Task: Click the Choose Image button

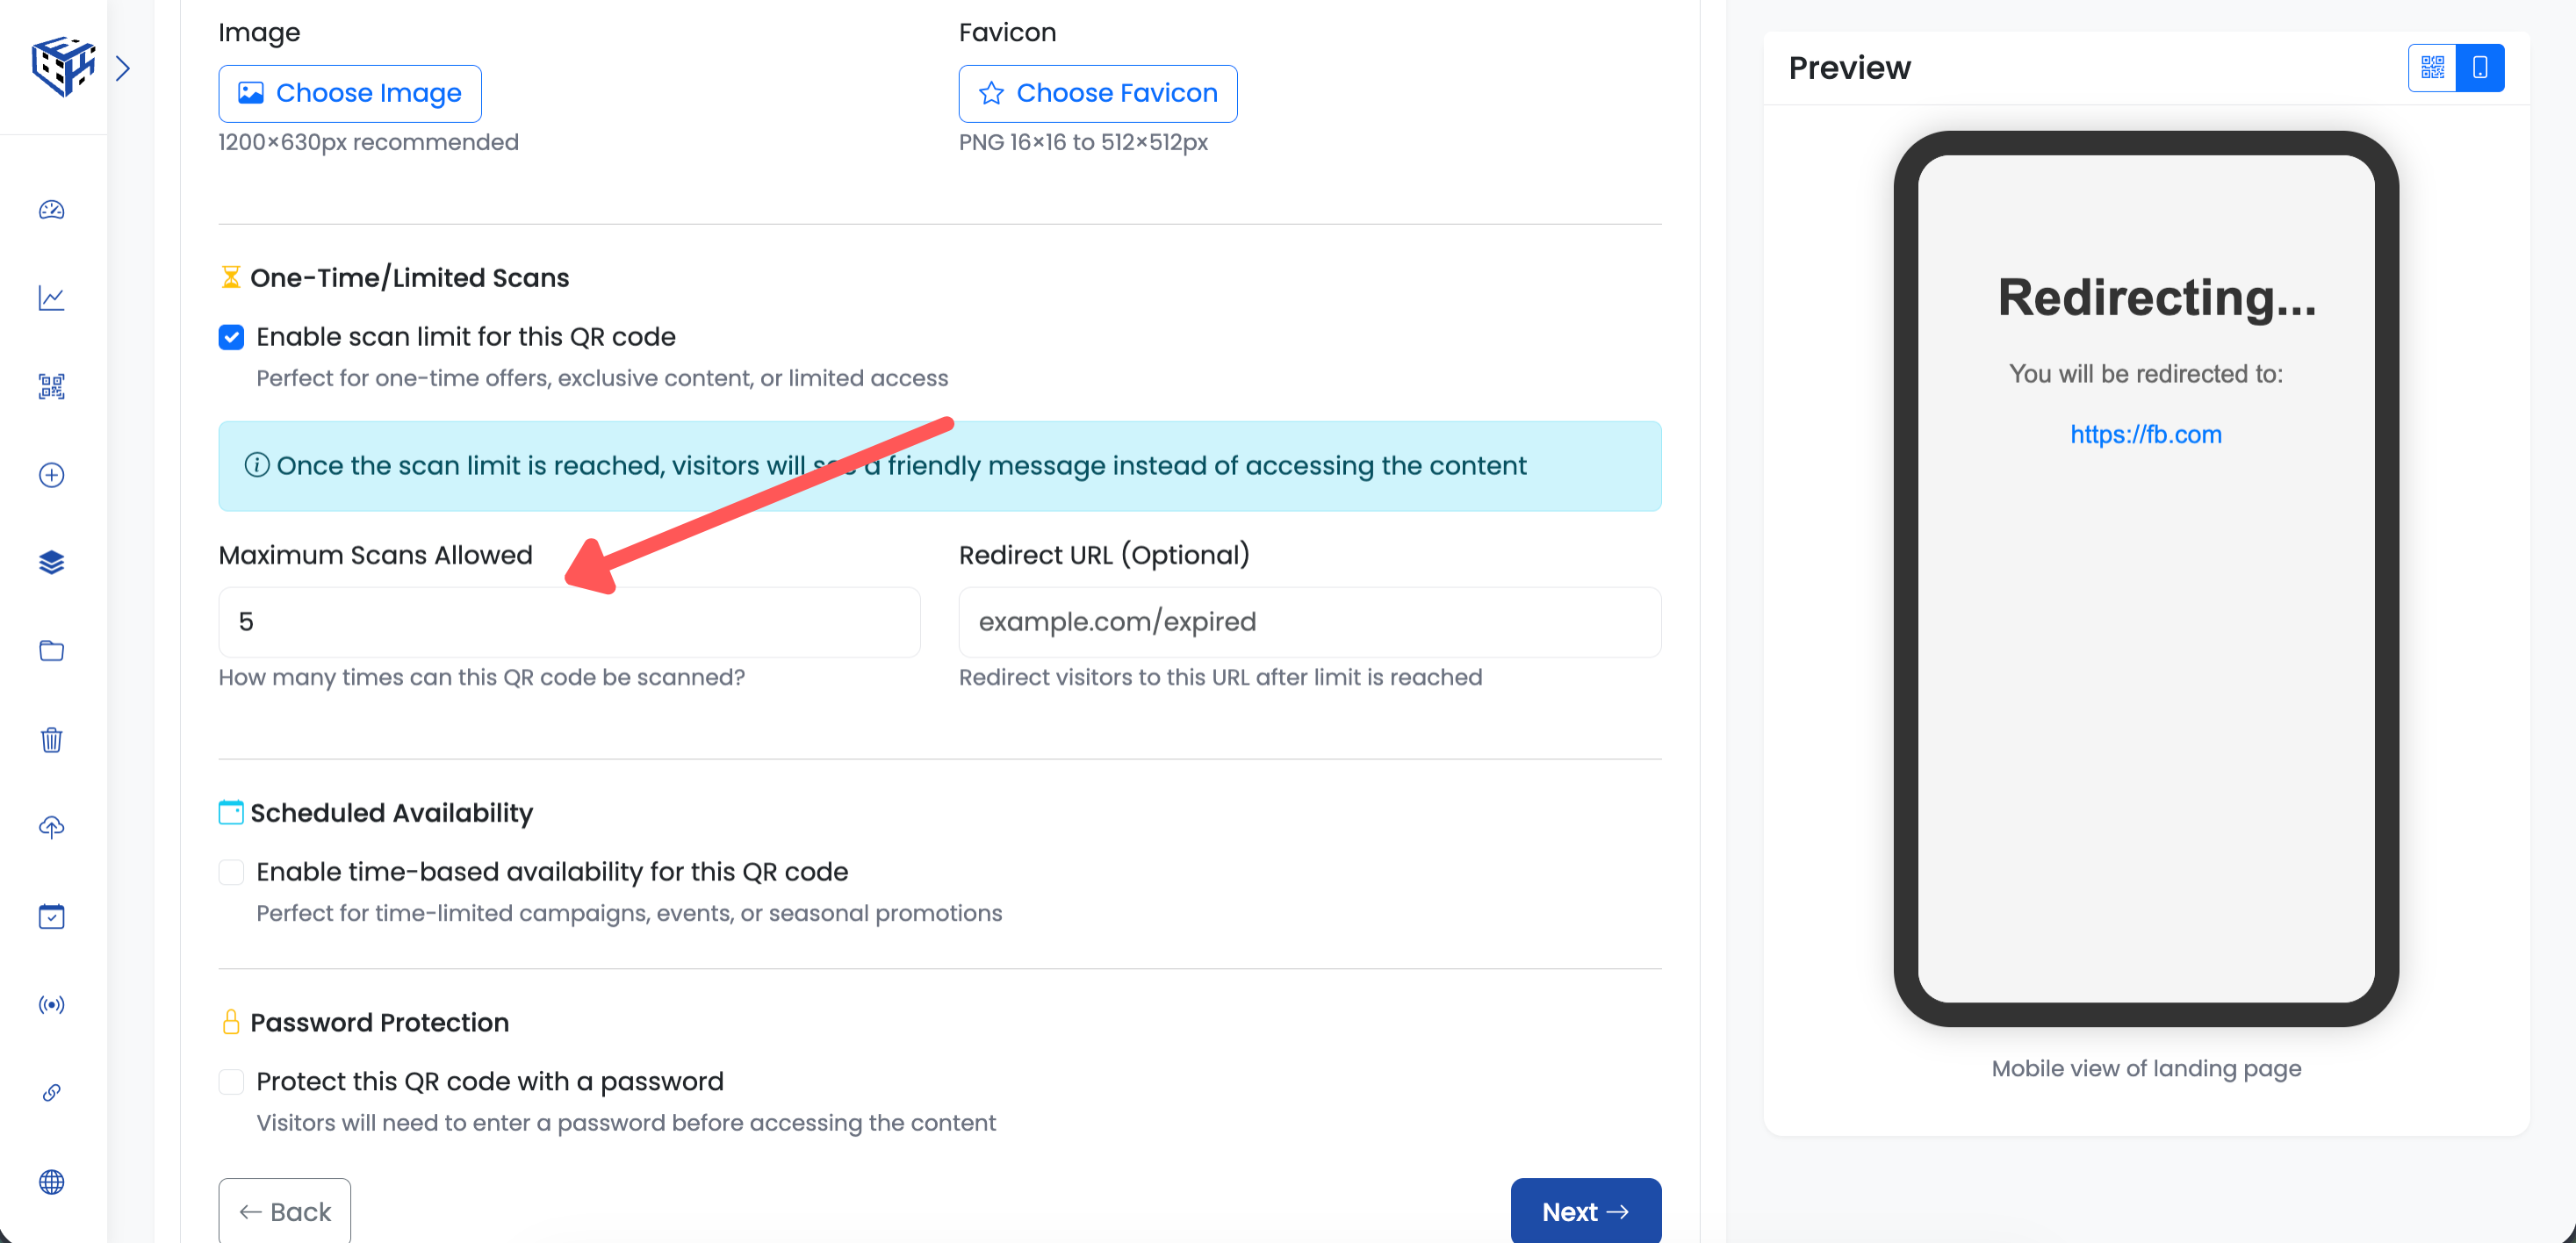Action: coord(349,94)
